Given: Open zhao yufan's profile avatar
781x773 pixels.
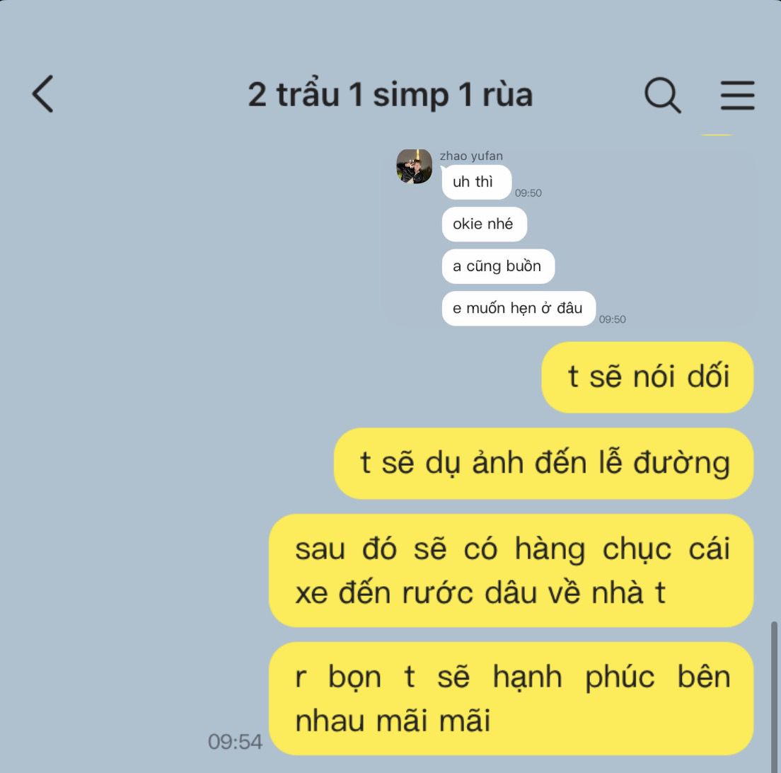Looking at the screenshot, I should click(x=414, y=166).
